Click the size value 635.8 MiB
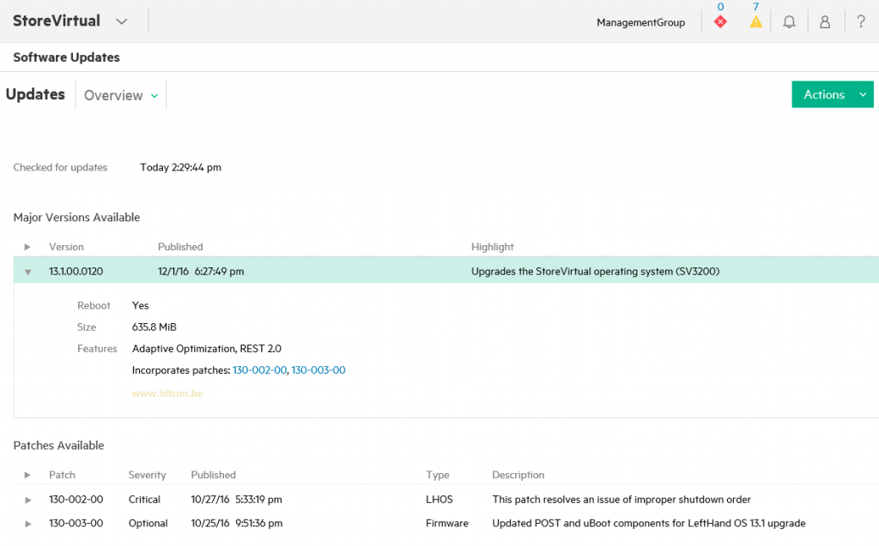 tap(155, 327)
